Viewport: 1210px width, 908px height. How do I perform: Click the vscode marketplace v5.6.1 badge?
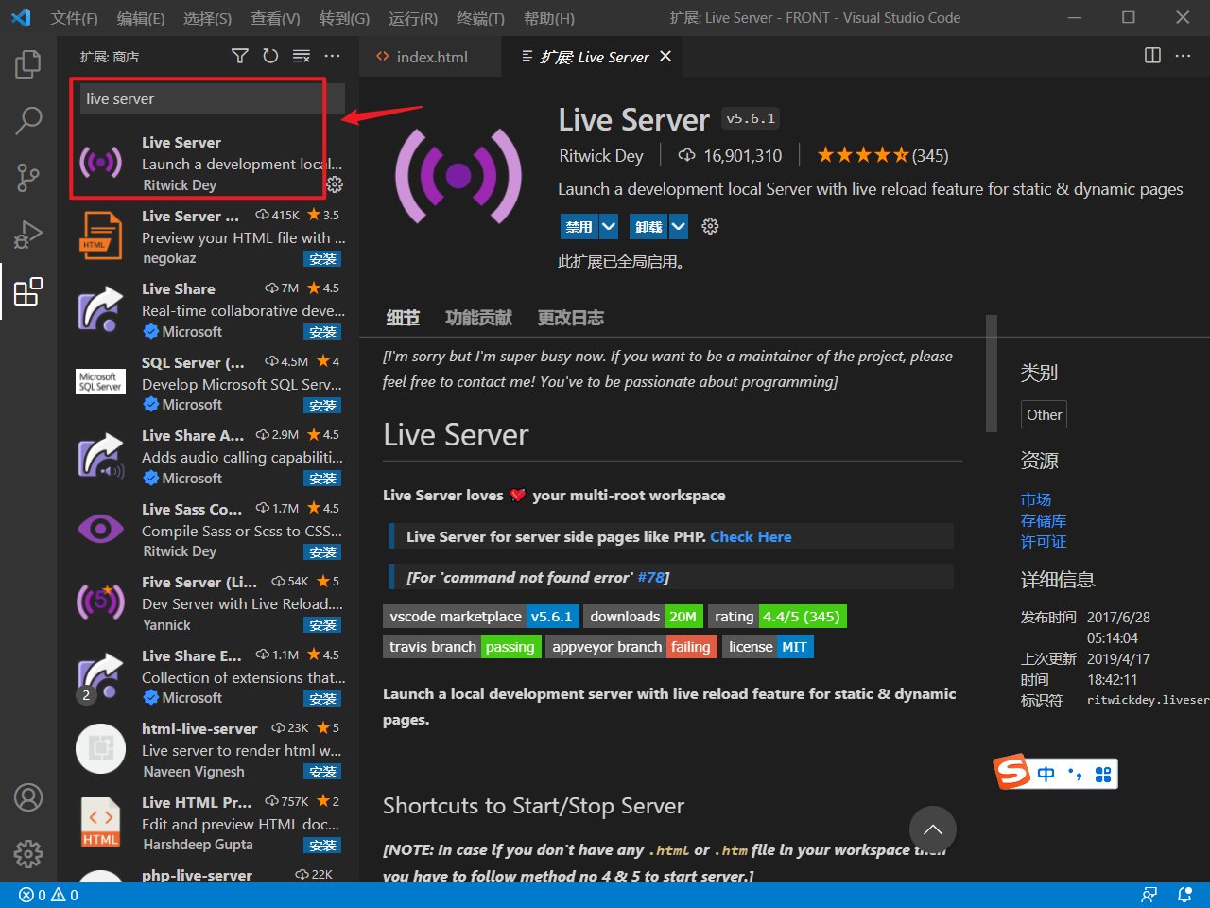click(481, 617)
